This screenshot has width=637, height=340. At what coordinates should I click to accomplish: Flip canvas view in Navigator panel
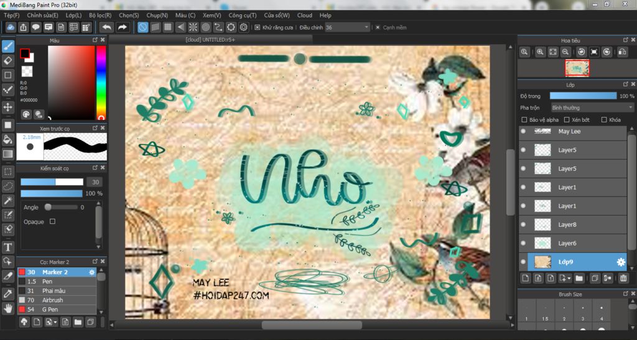tap(622, 52)
